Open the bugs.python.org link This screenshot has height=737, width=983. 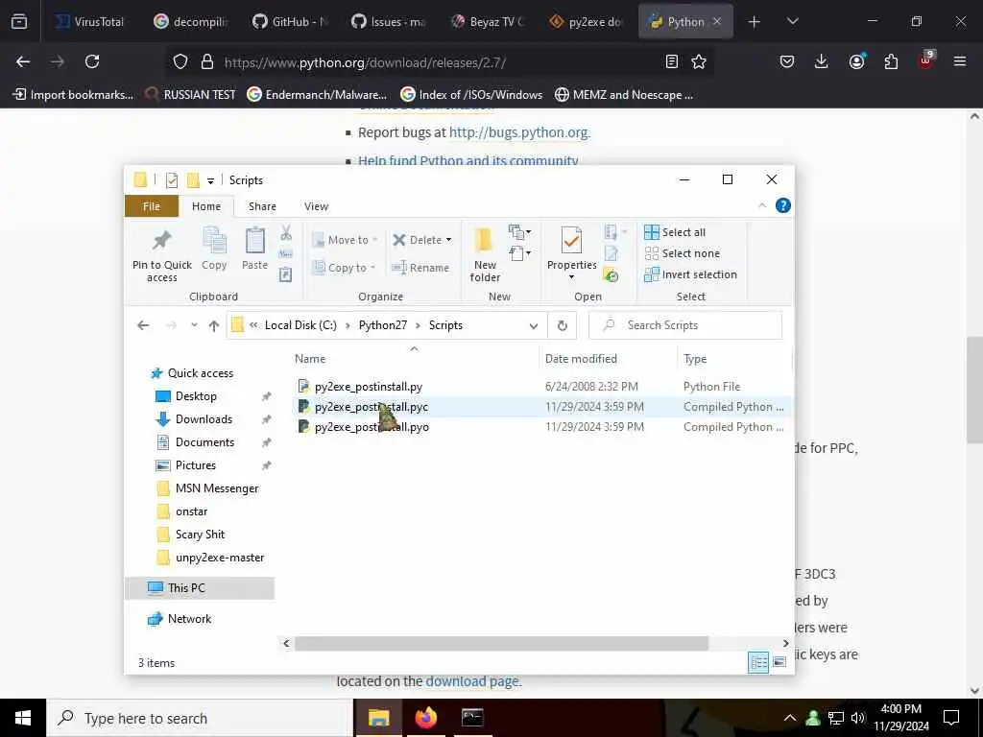519,132
